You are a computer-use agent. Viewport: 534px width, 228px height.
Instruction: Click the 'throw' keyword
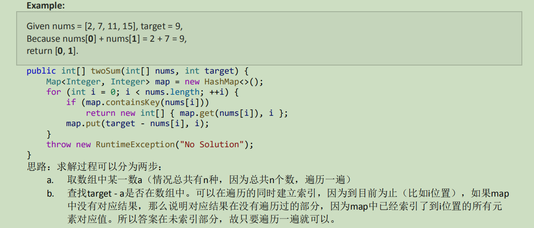pos(59,144)
